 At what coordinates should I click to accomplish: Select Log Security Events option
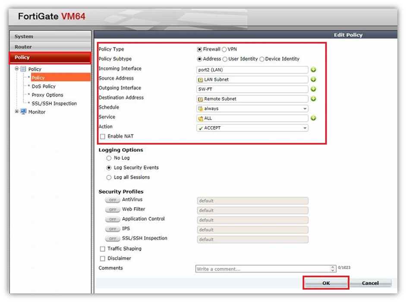point(109,168)
